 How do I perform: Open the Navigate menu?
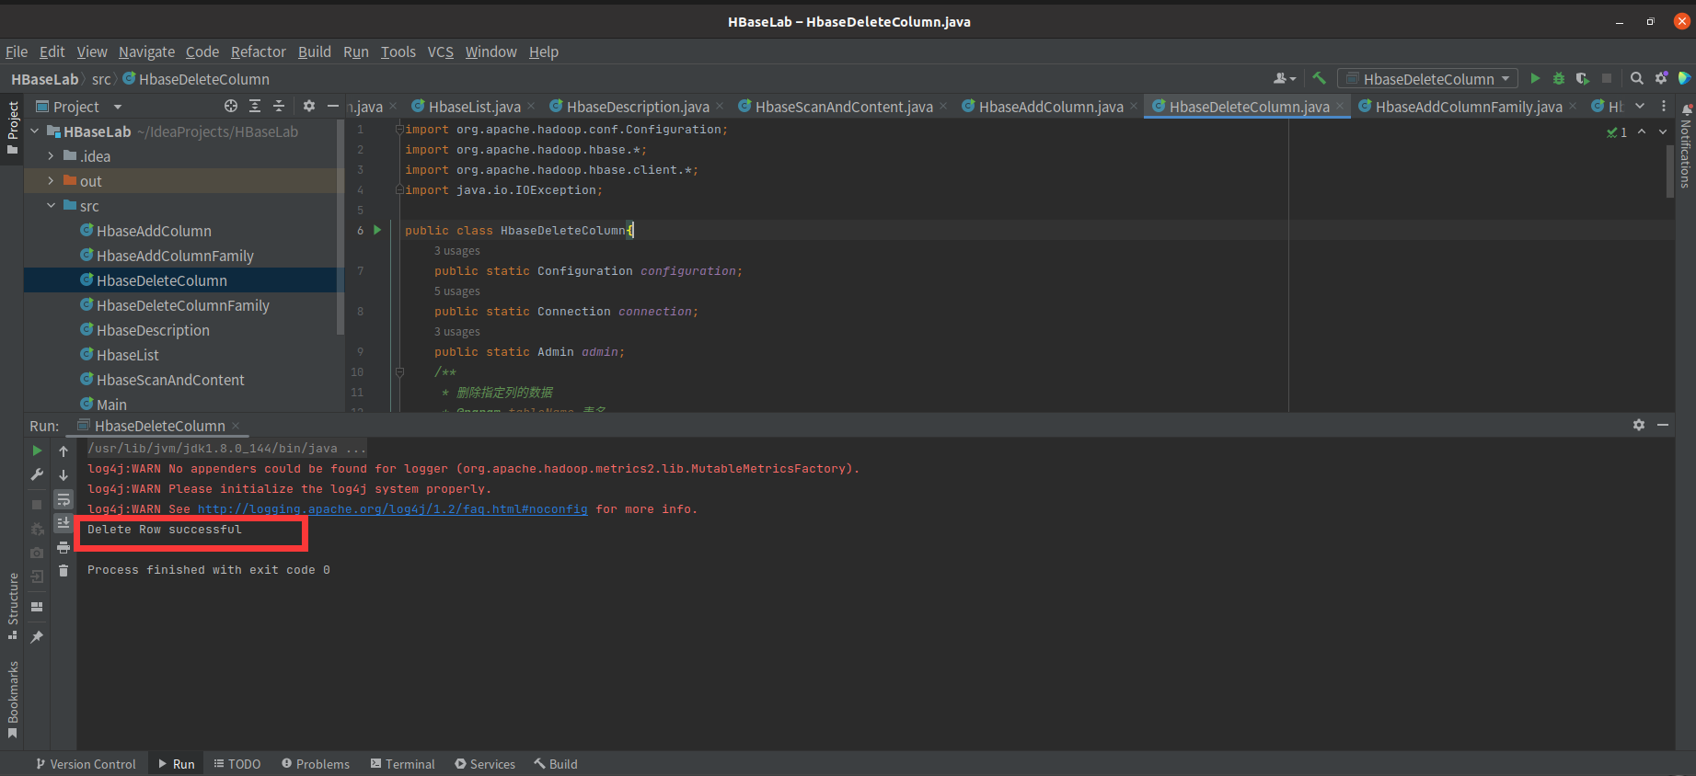pyautogui.click(x=146, y=51)
